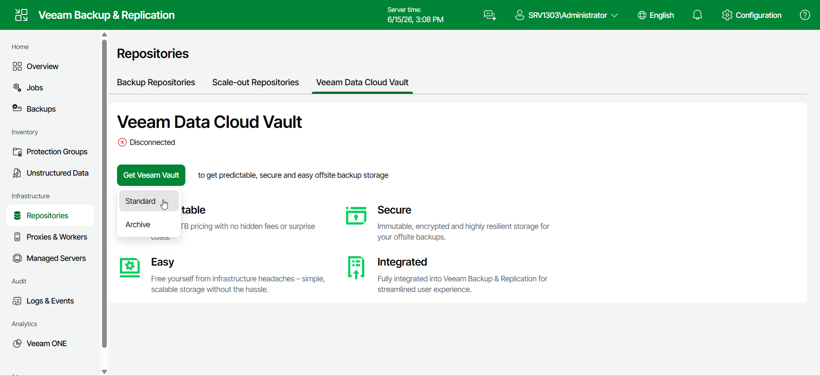Click the Veeam app grid logo icon
The width and height of the screenshot is (820, 376).
click(x=21, y=15)
